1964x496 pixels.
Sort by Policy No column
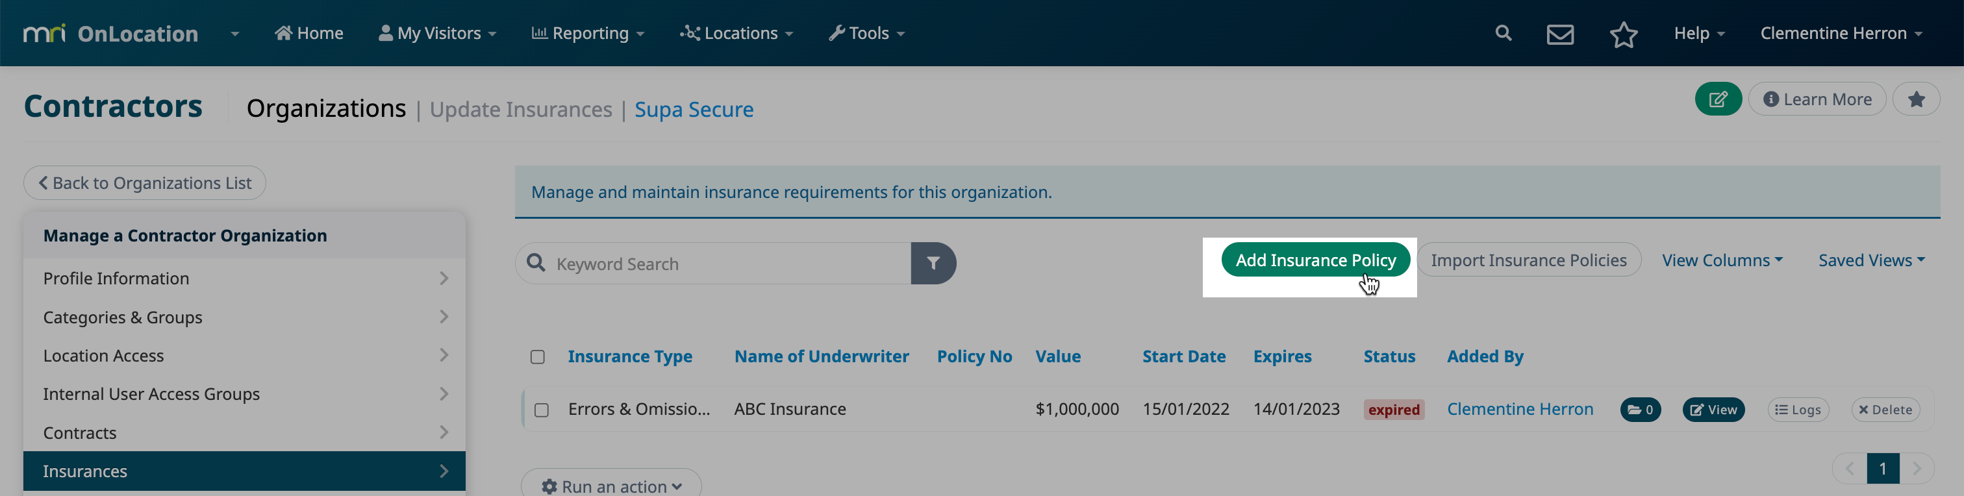point(974,356)
